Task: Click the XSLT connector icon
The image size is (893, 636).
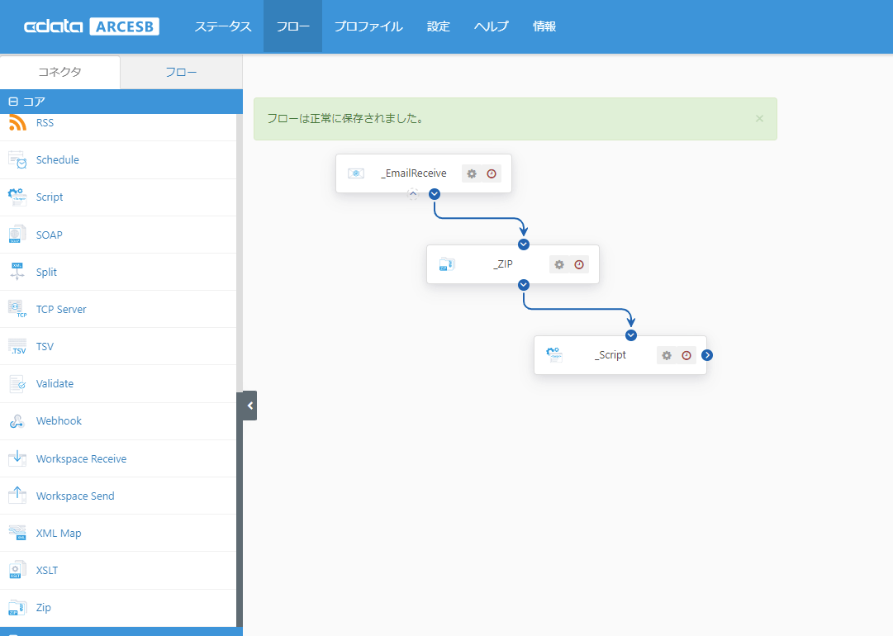Action: 17,570
